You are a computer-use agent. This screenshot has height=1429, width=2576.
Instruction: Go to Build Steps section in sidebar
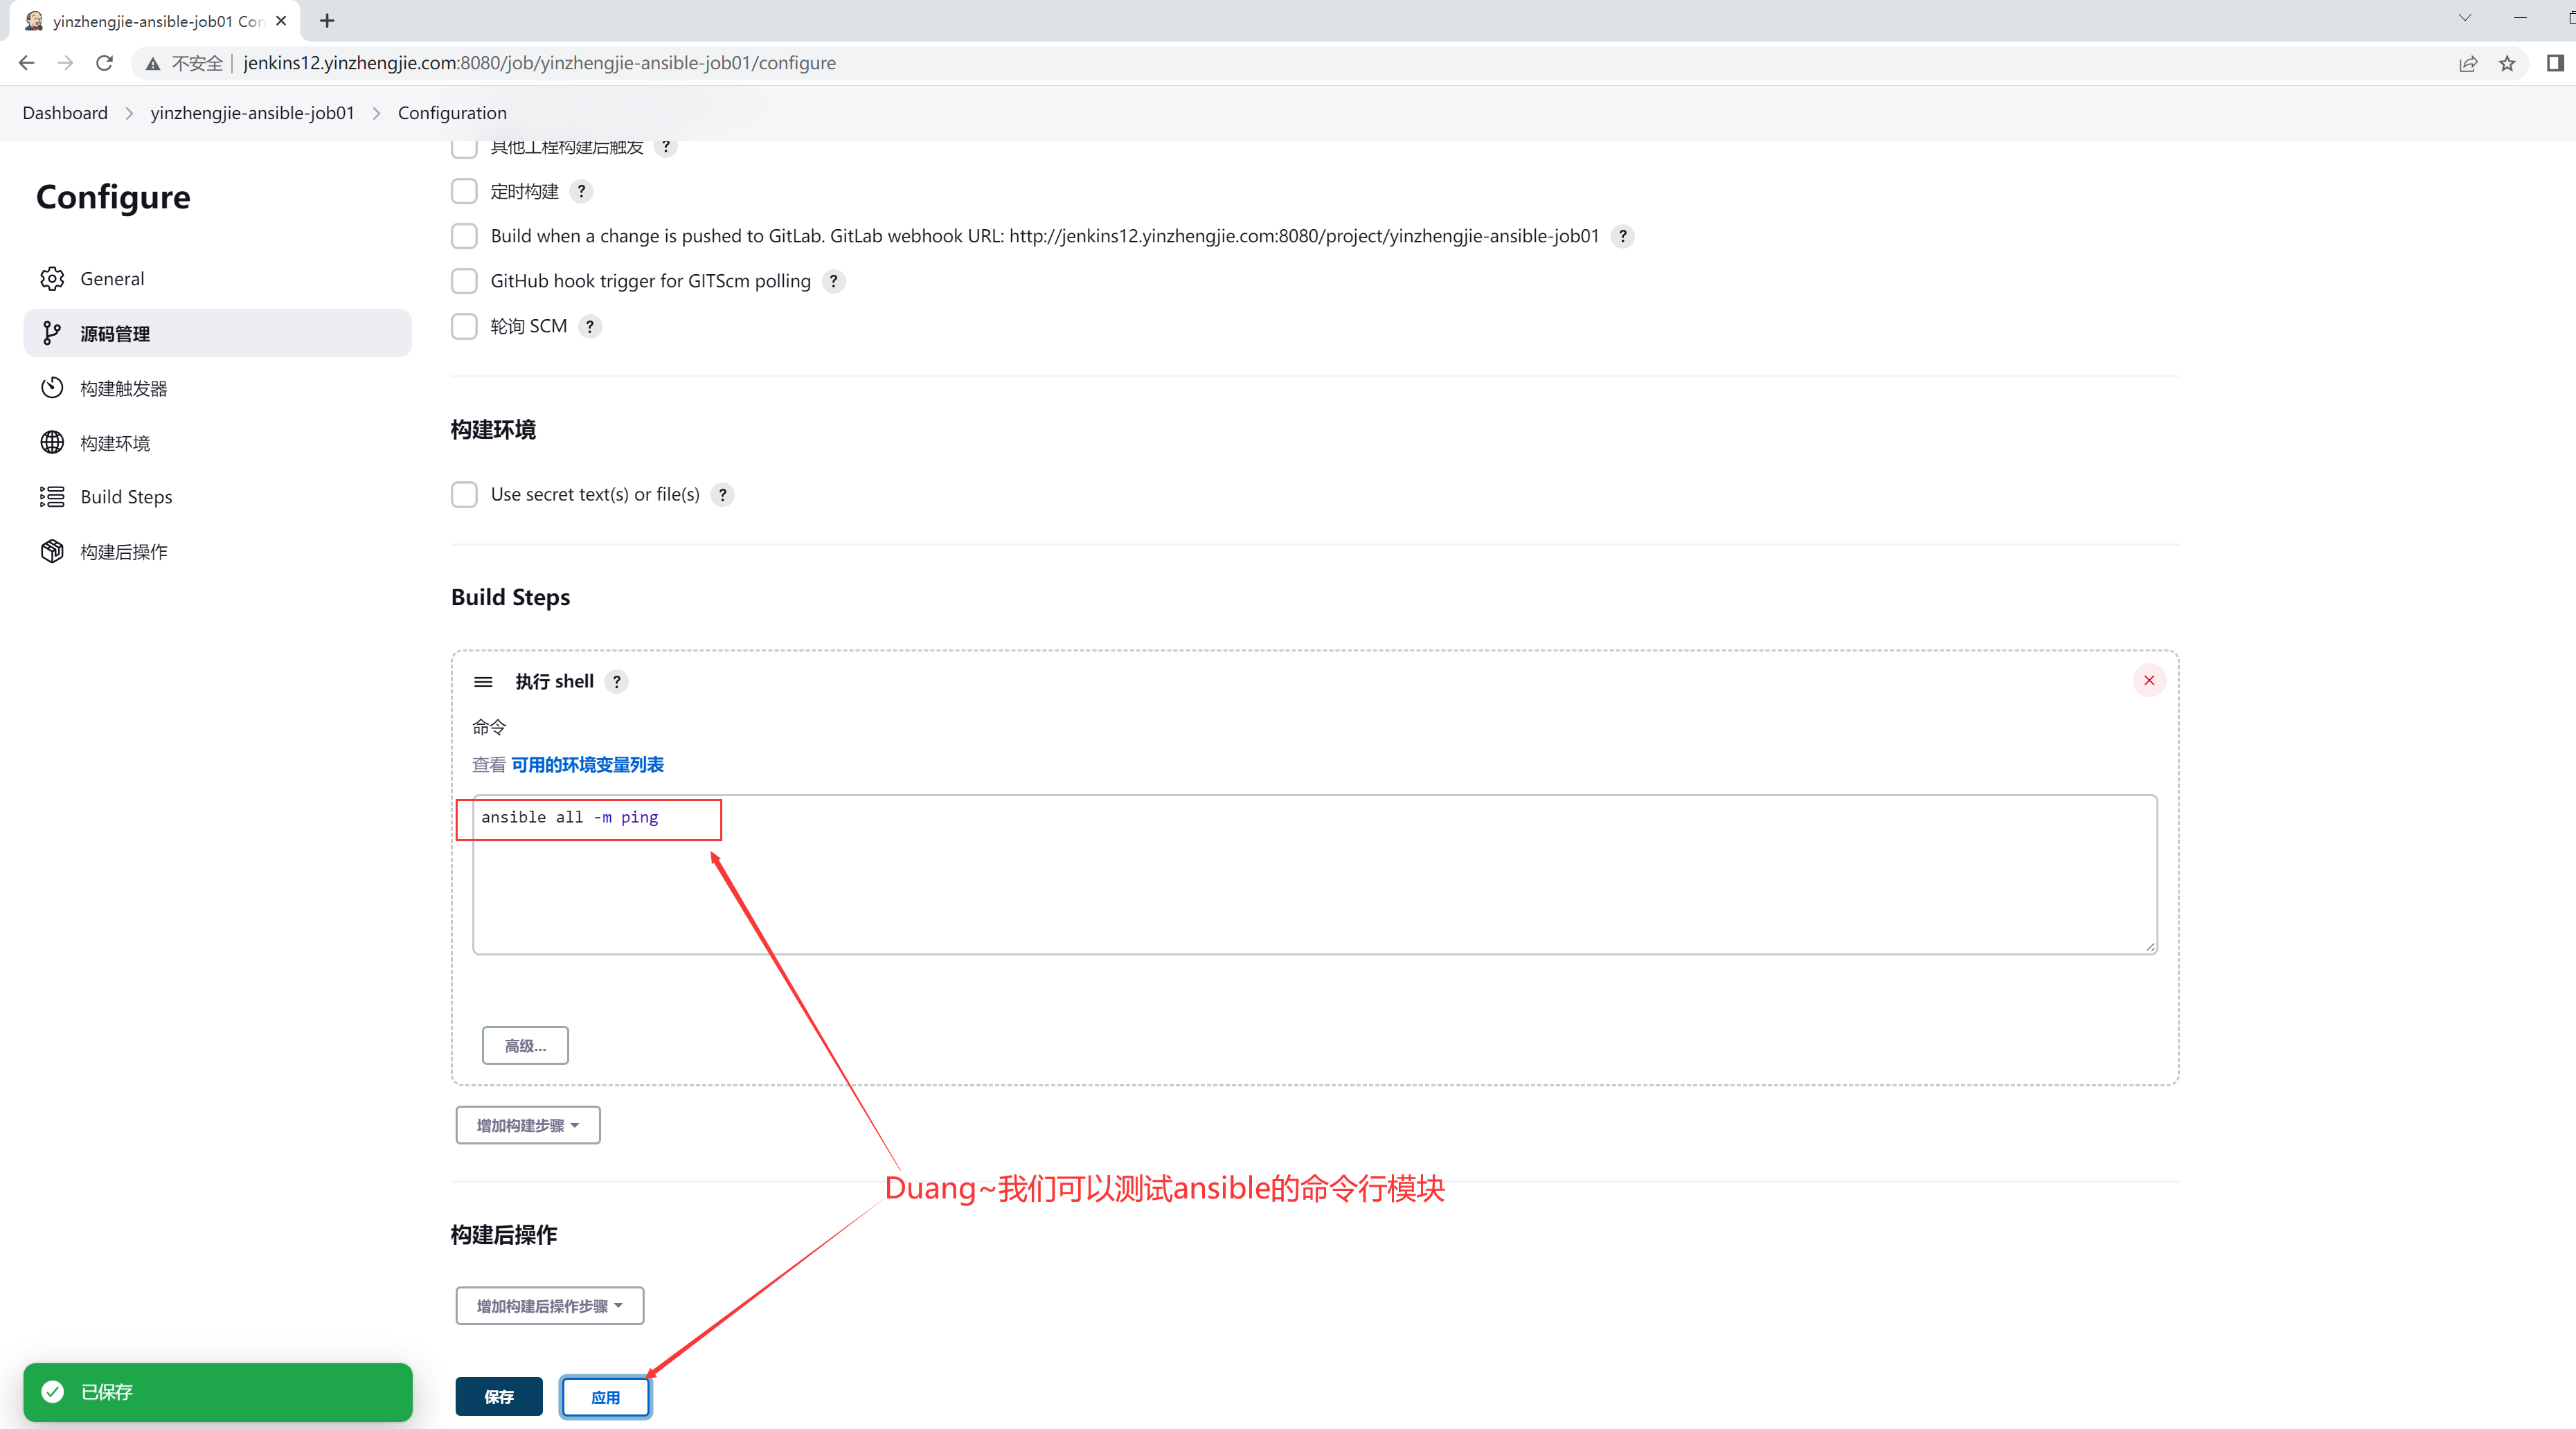click(126, 497)
